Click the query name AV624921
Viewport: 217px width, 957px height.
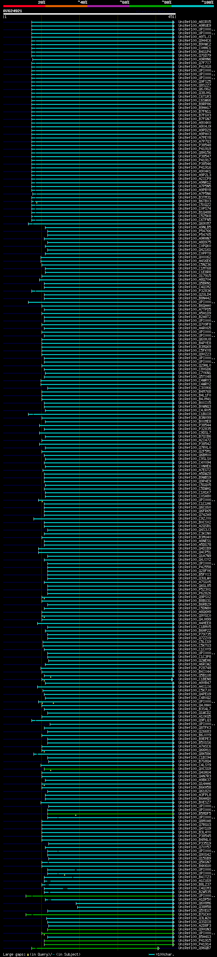point(13,11)
